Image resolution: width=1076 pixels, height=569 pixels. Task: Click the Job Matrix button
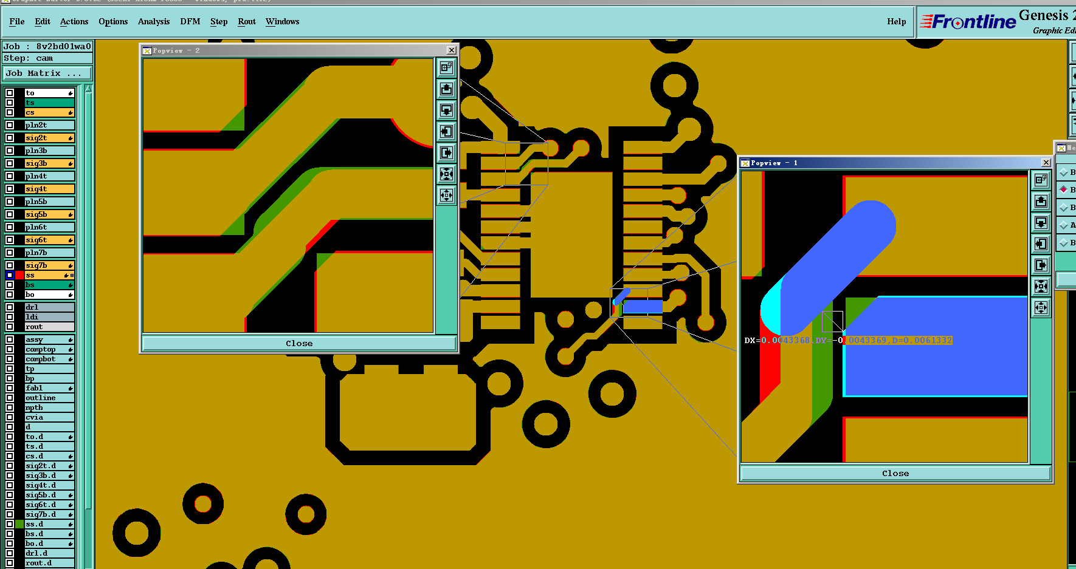[x=47, y=73]
